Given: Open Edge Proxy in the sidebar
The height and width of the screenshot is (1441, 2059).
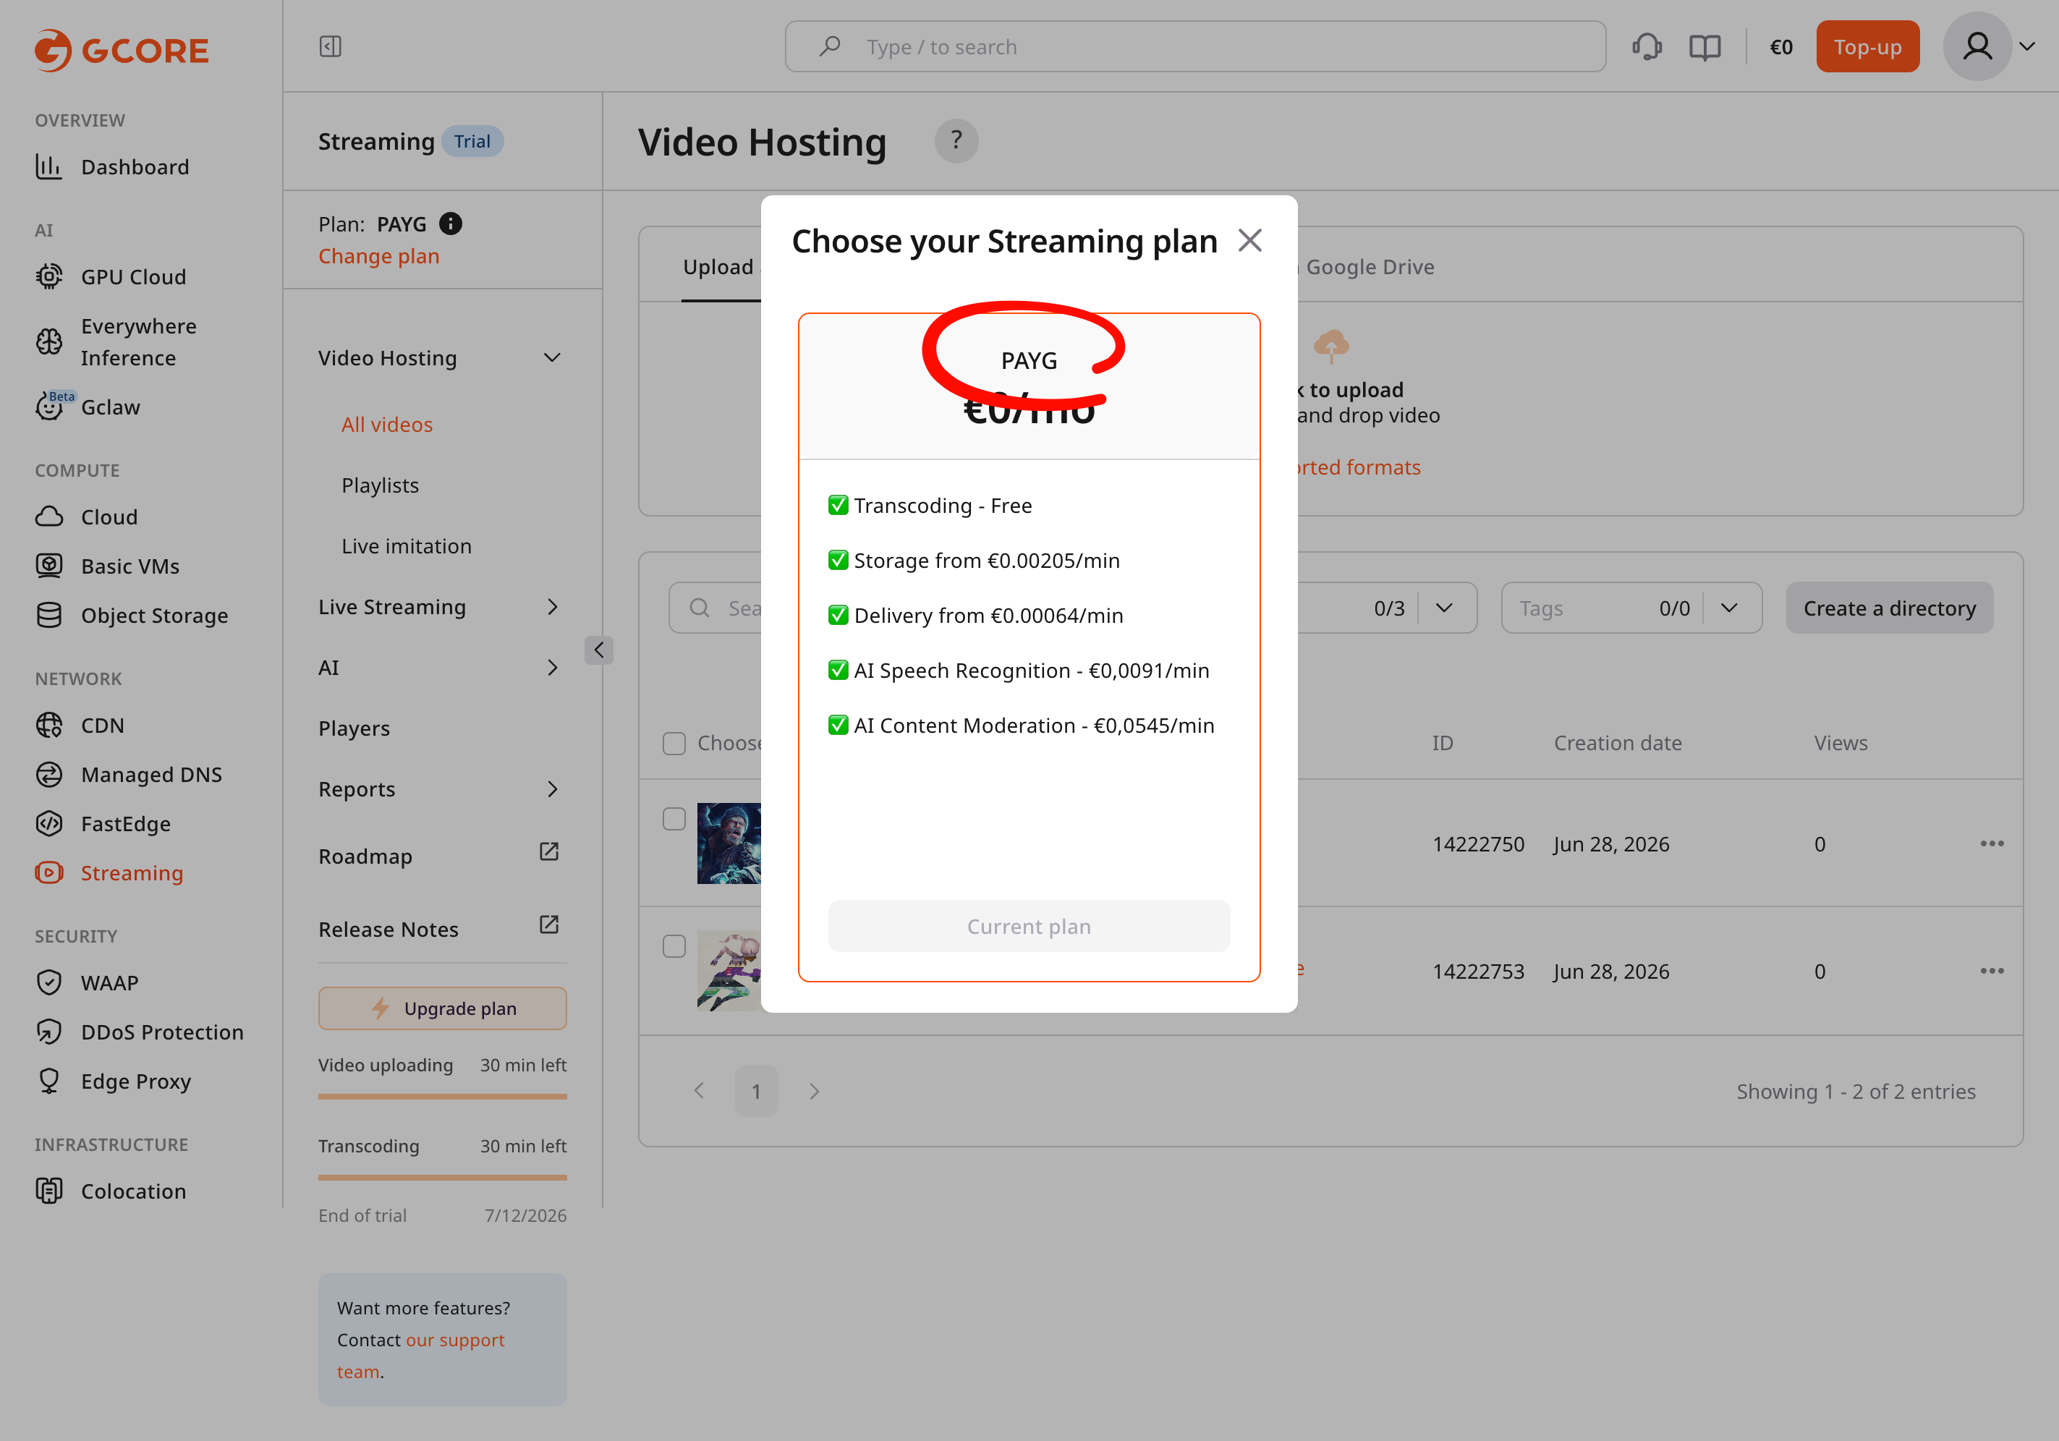Looking at the screenshot, I should 135,1081.
